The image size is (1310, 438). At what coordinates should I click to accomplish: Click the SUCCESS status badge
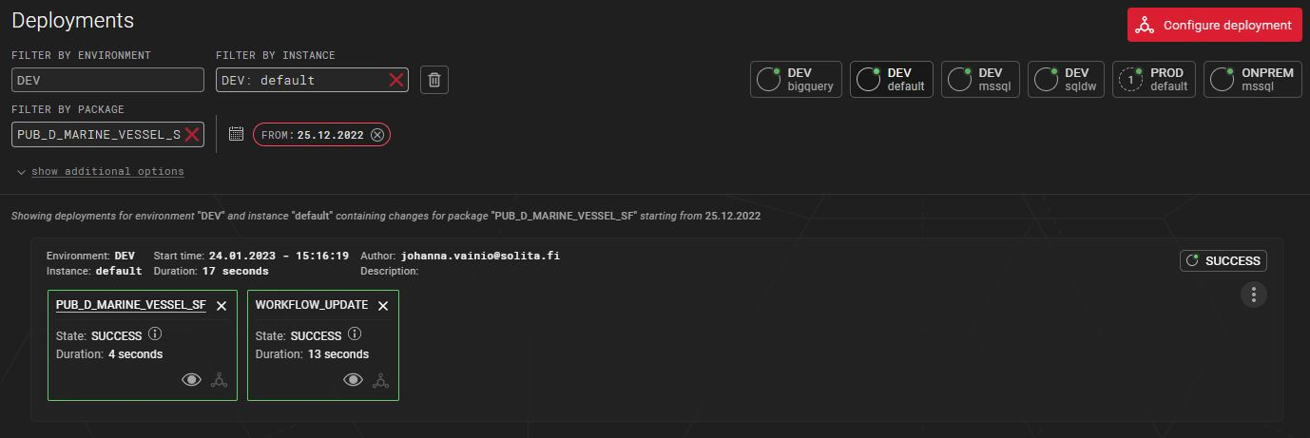pos(1223,260)
